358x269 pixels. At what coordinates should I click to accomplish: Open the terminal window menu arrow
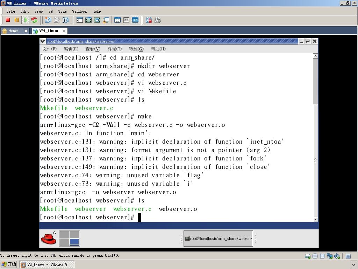(42, 41)
